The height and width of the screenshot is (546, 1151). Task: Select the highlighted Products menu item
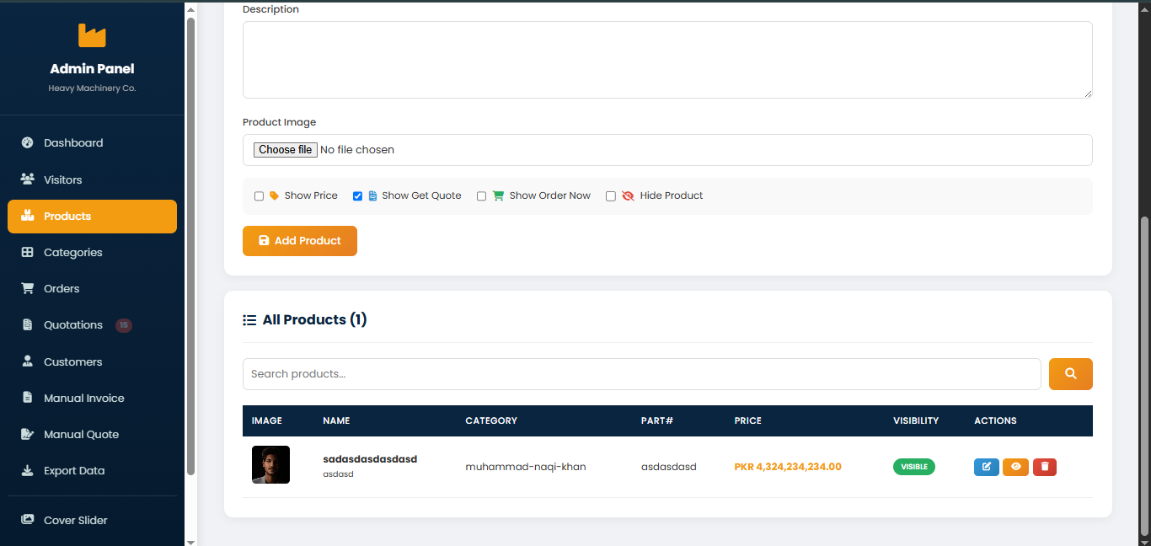(x=92, y=217)
